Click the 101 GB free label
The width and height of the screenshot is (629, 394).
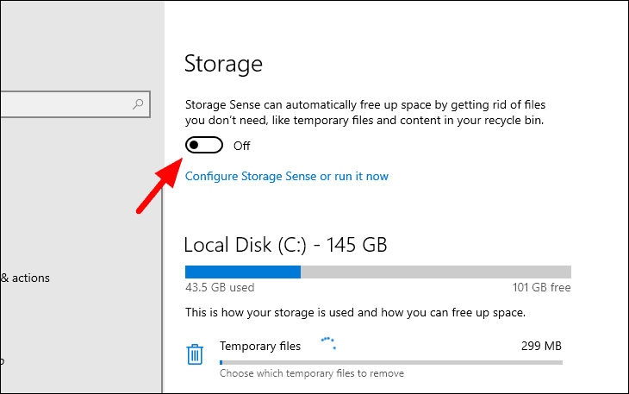(x=541, y=288)
